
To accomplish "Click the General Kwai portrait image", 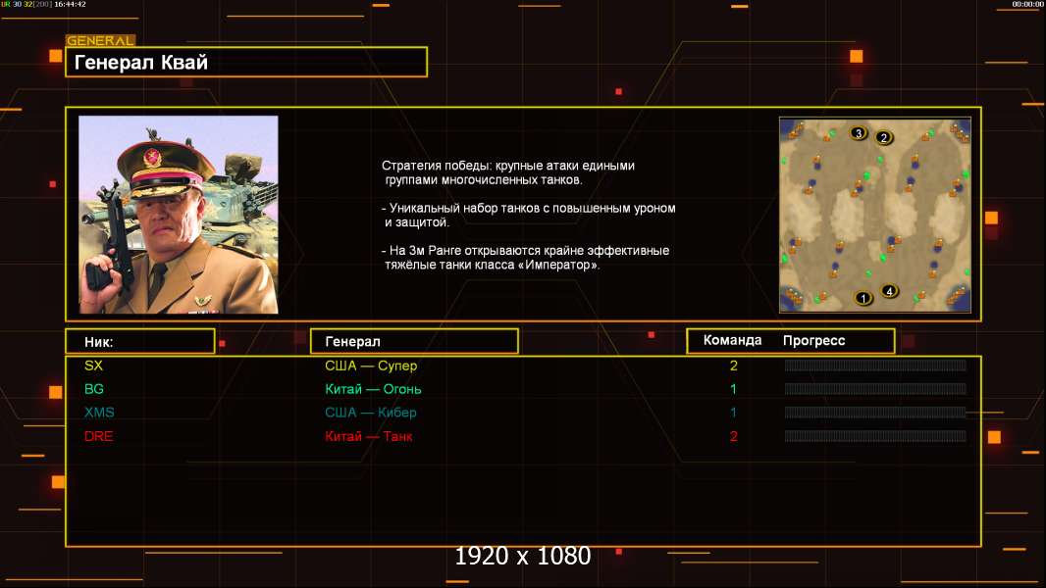I will pos(179,215).
